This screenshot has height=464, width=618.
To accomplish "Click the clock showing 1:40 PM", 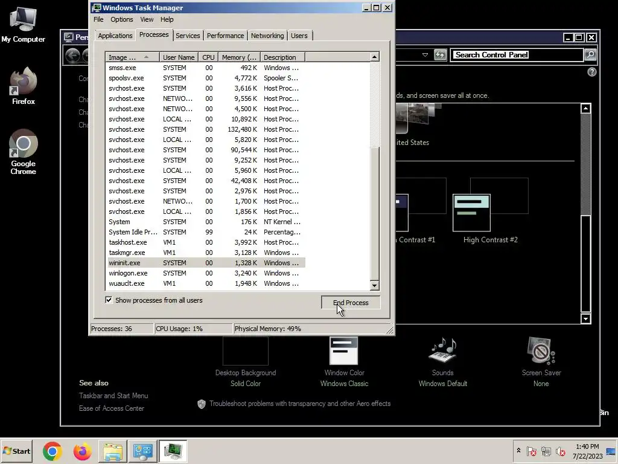I will pos(587,451).
